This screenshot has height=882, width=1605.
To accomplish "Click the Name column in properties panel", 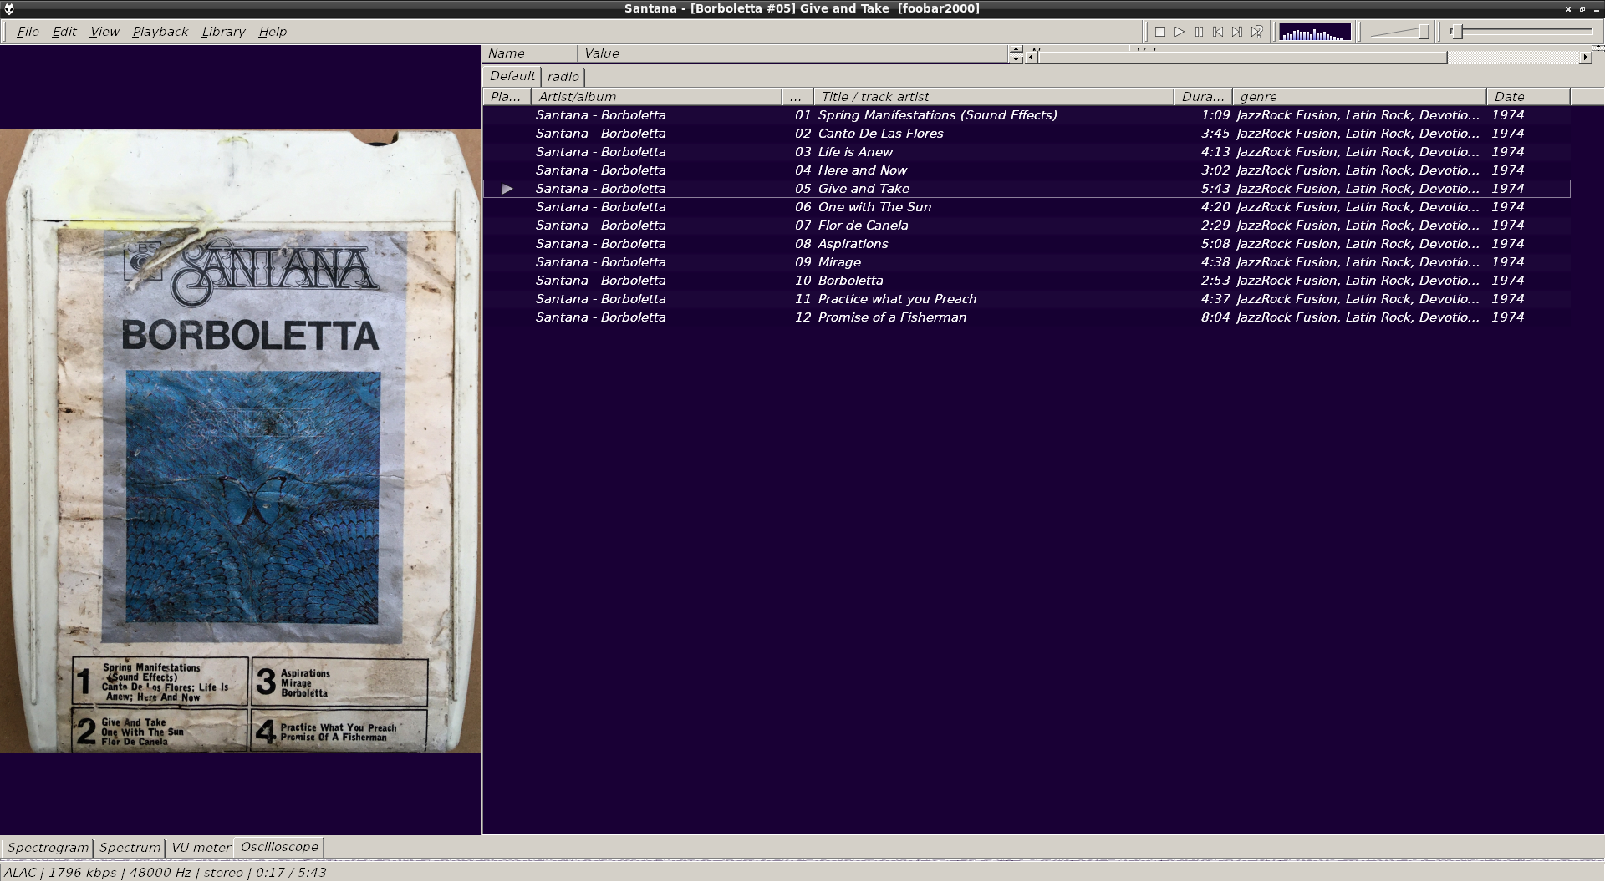I will [x=529, y=53].
